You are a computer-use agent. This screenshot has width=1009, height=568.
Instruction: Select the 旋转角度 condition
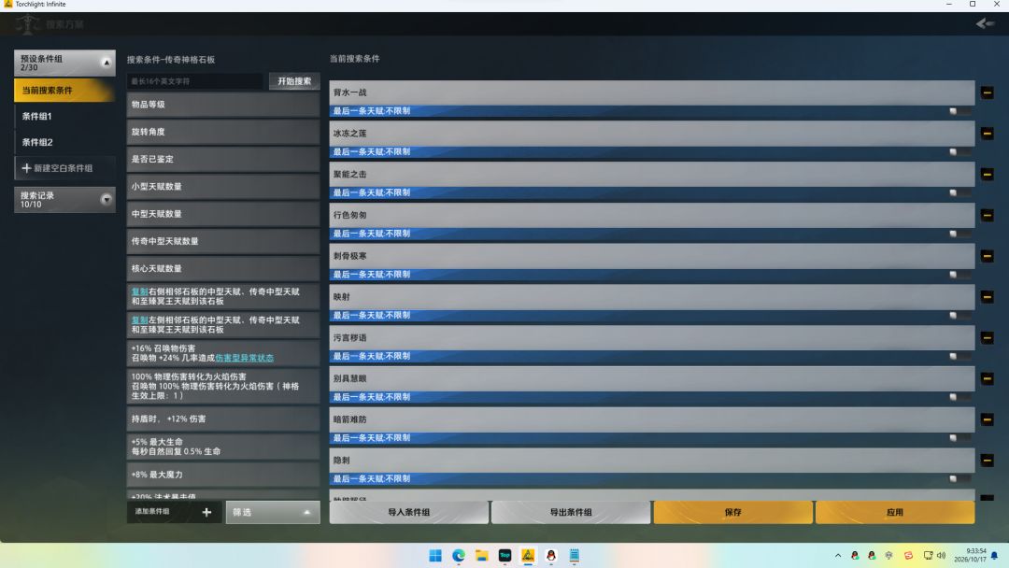[223, 132]
